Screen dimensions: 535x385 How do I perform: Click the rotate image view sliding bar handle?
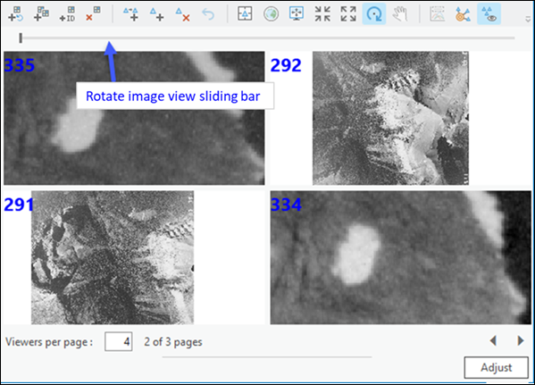click(21, 38)
